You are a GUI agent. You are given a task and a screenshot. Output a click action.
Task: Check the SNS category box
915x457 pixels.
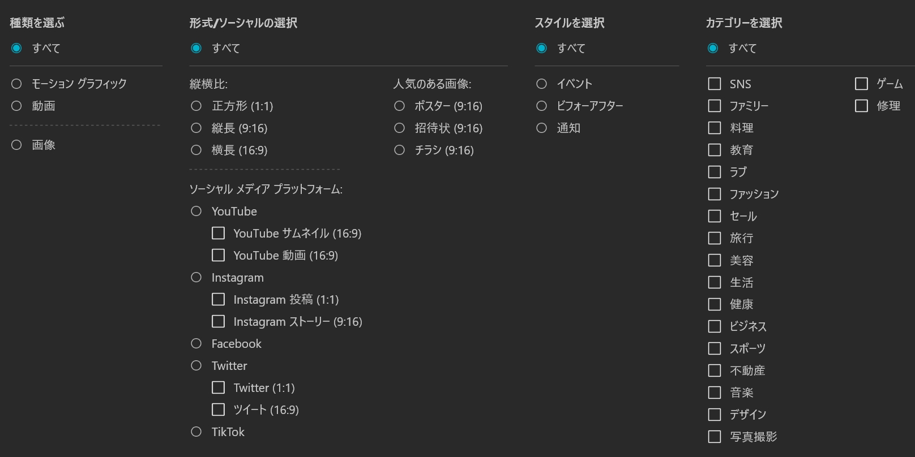(715, 84)
